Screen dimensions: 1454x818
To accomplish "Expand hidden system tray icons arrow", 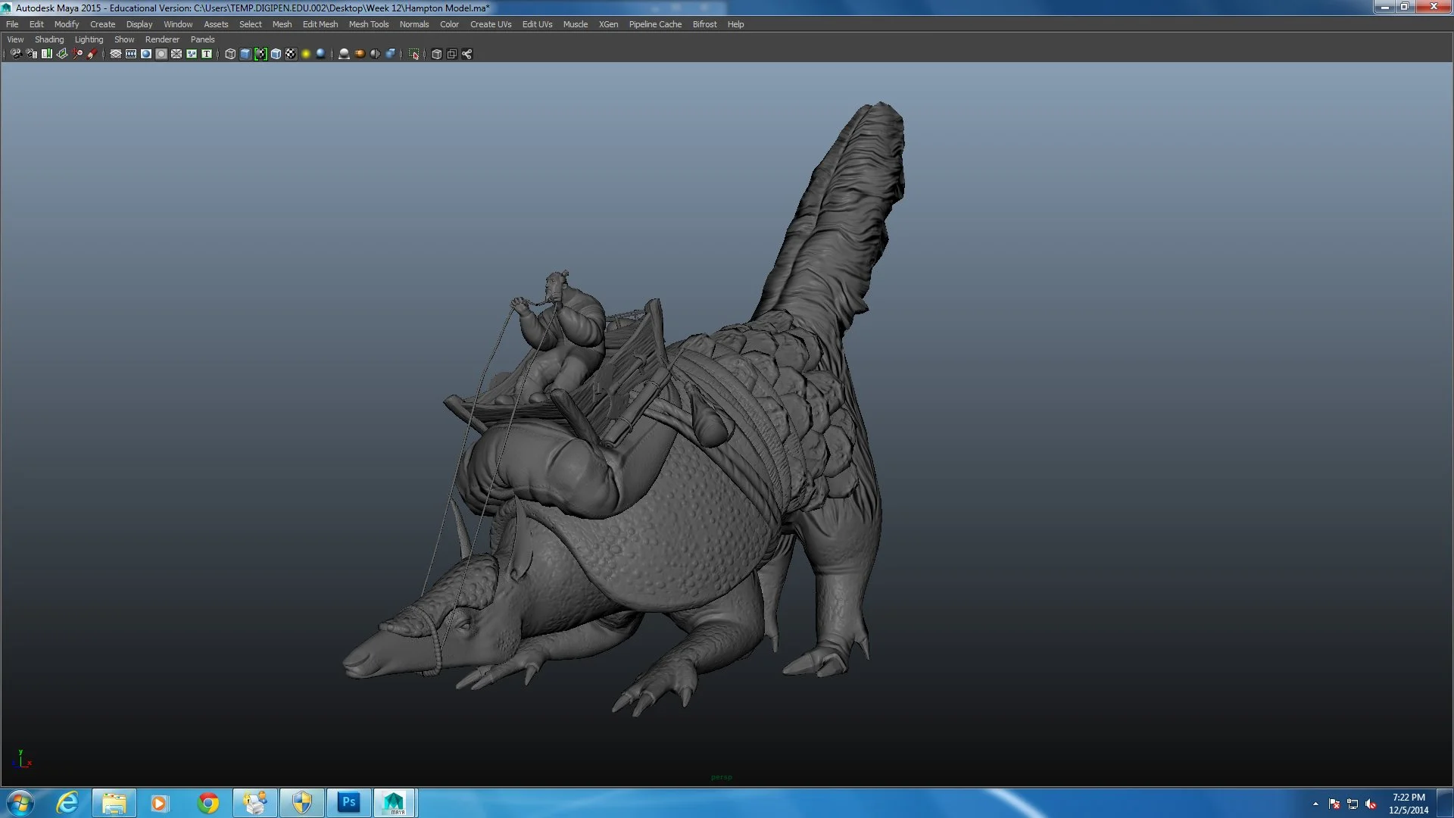I will coord(1315,804).
